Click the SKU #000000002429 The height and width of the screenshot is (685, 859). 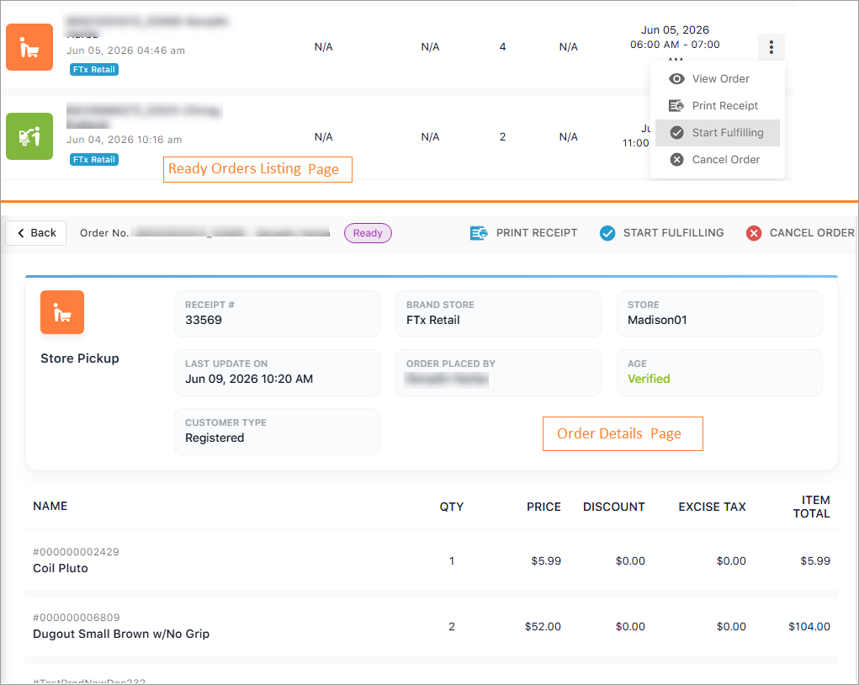click(x=77, y=552)
